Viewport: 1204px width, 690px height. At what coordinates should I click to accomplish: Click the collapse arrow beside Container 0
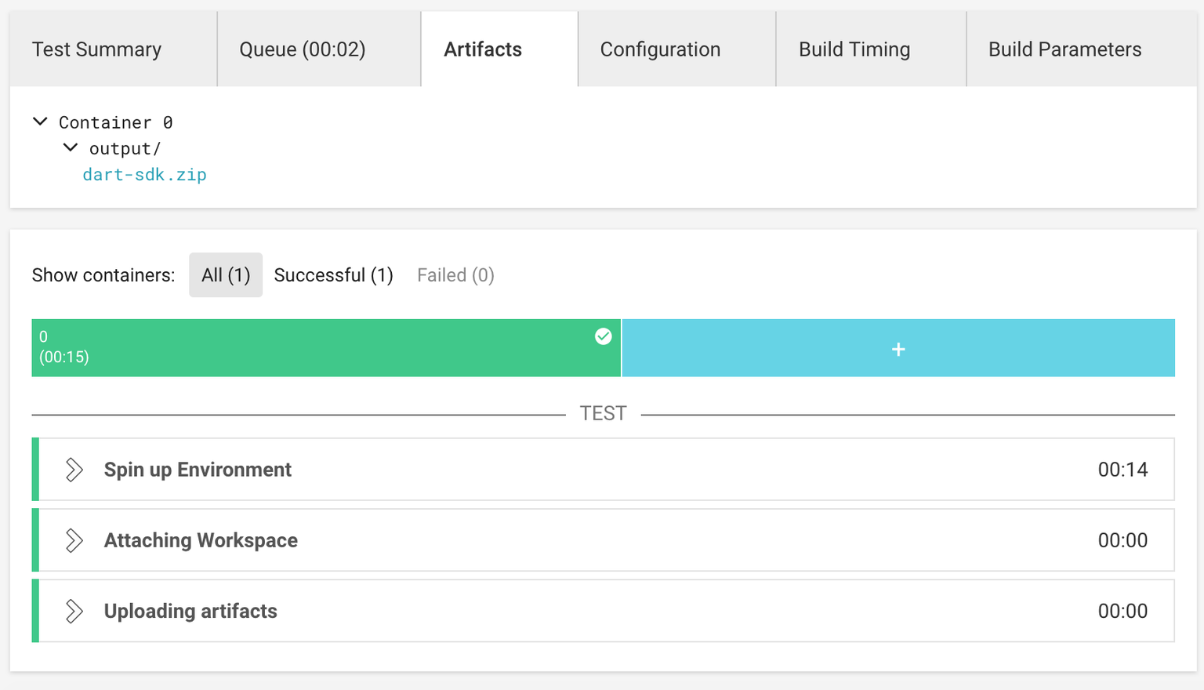pos(41,122)
